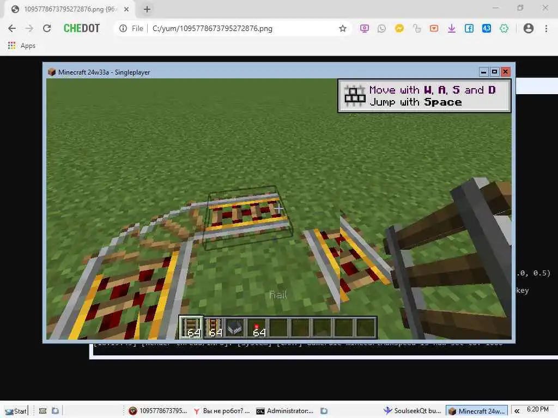Open site info icon next to File
Image resolution: width=558 pixels, height=418 pixels.
point(123,28)
